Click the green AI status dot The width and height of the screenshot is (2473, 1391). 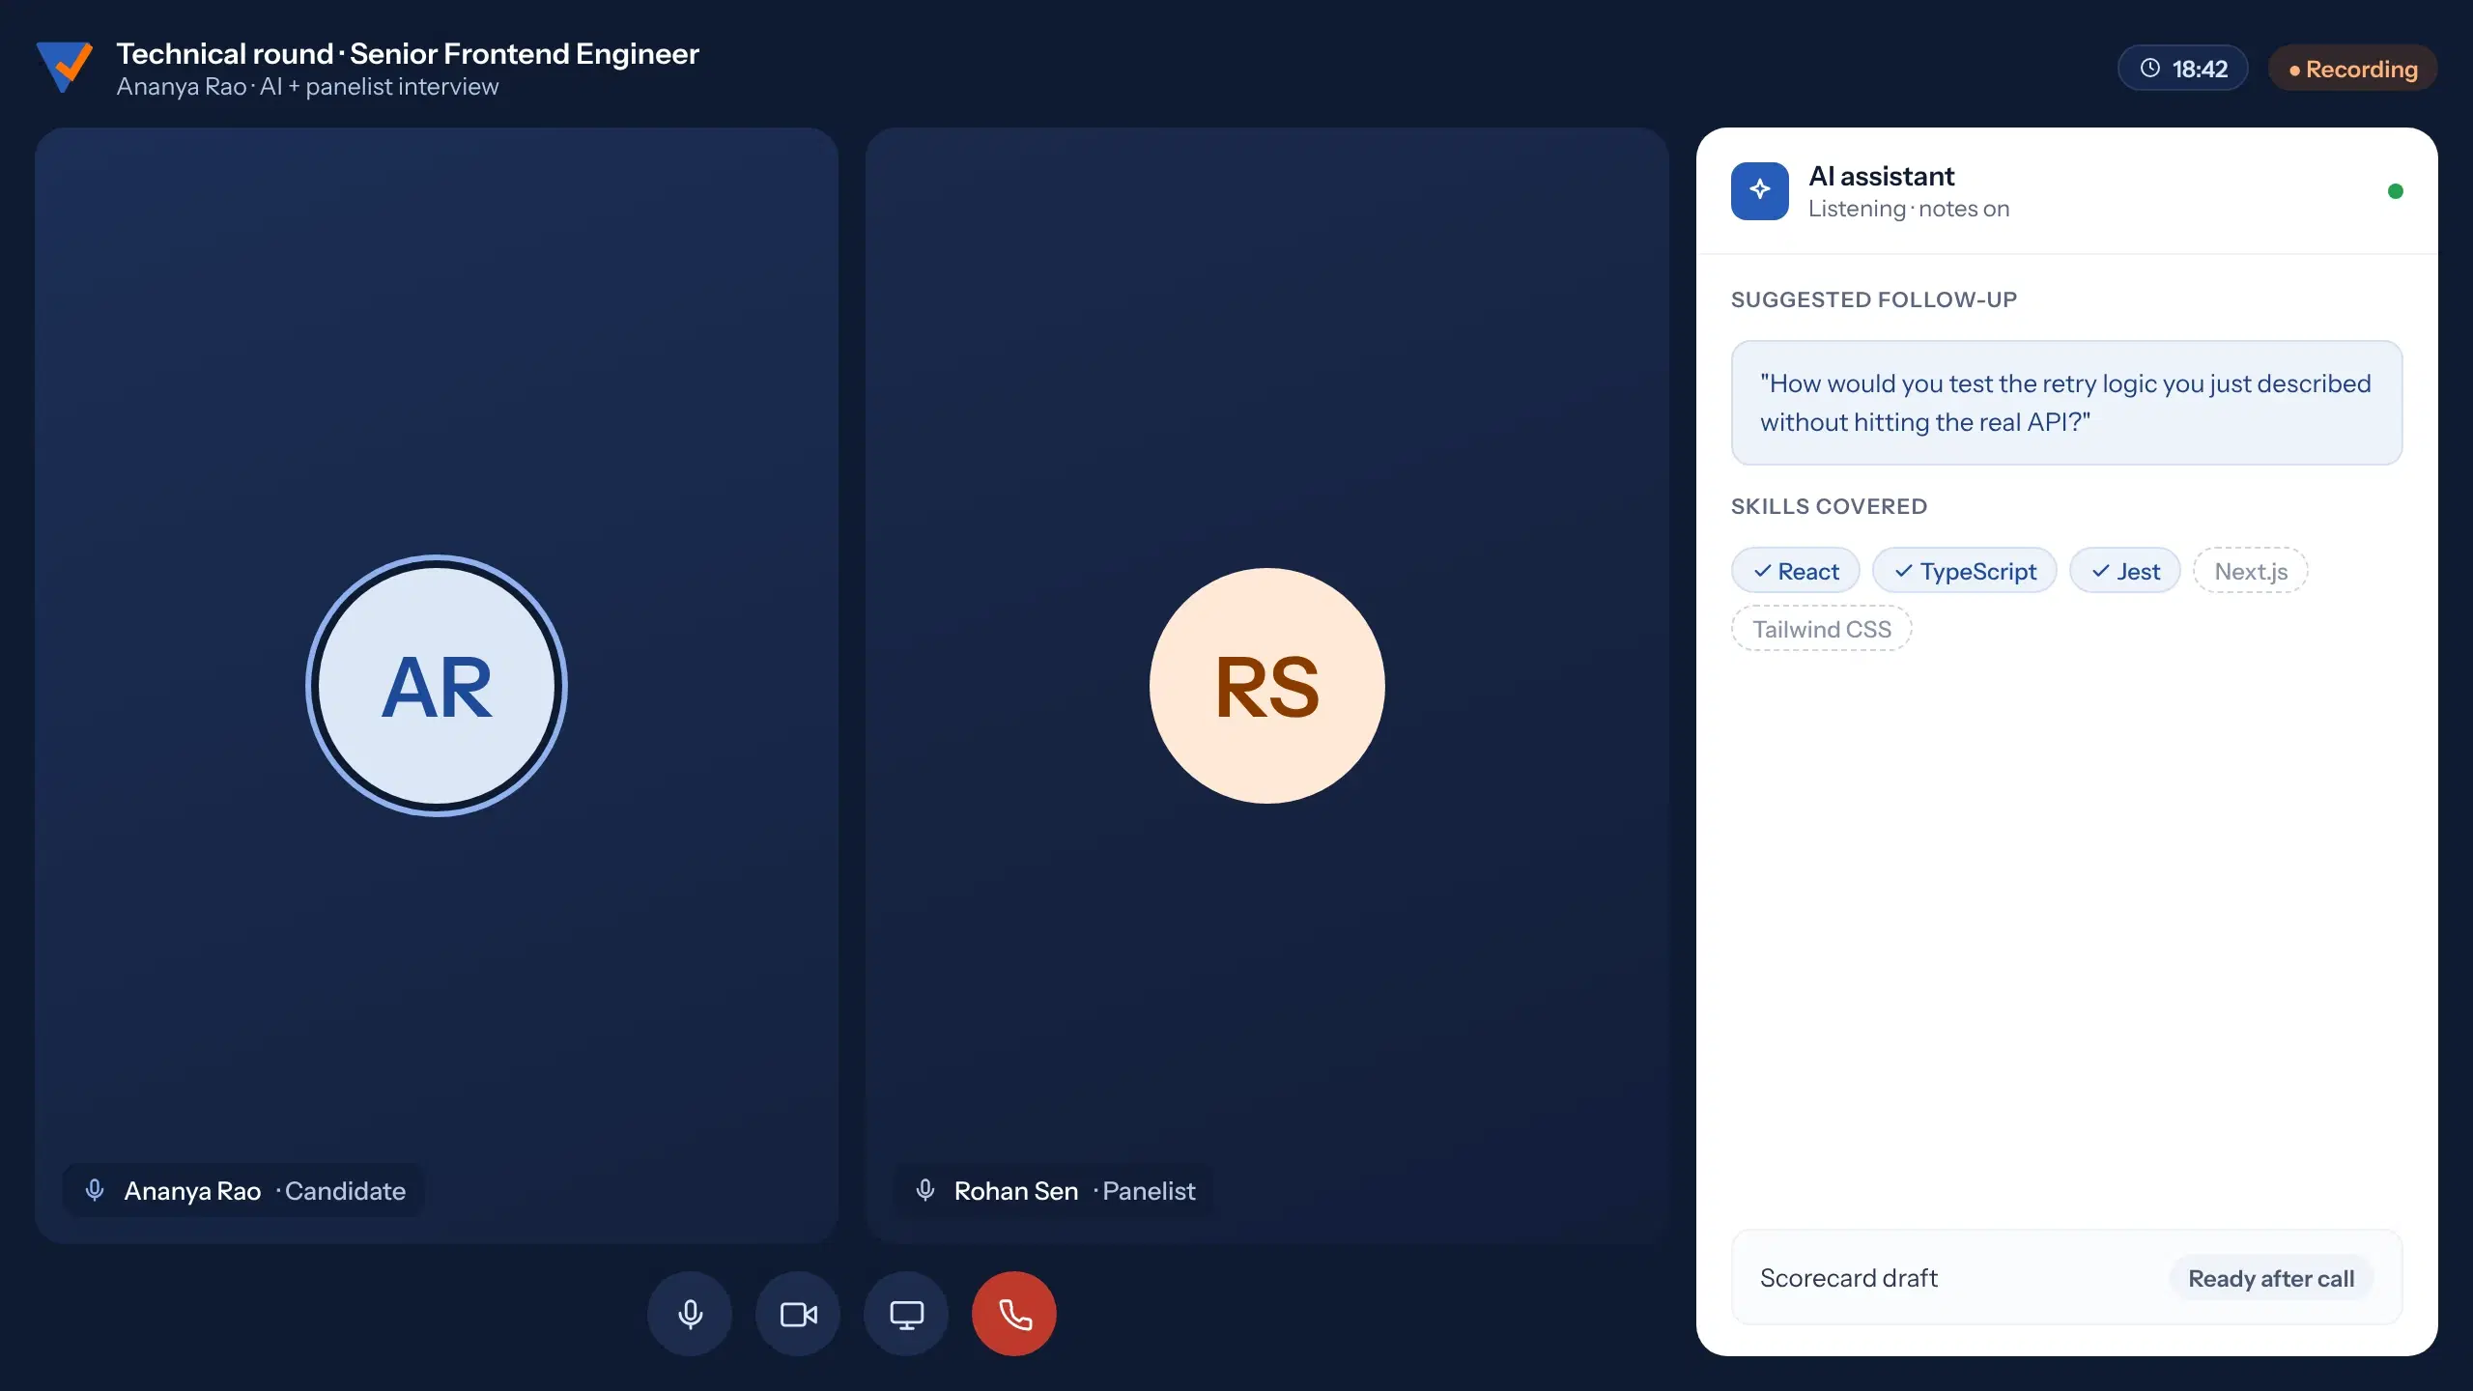point(2396,191)
